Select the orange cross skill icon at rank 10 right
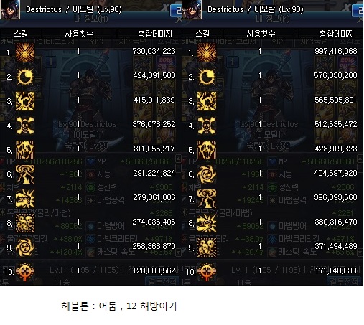Image resolution: width=364 pixels, height=325 pixels. point(207,272)
